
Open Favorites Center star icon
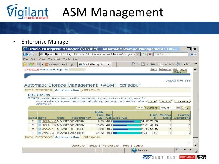click(x=25, y=64)
